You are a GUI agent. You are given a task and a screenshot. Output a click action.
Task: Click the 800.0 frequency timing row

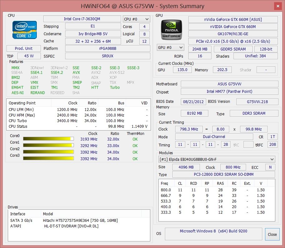point(217,190)
